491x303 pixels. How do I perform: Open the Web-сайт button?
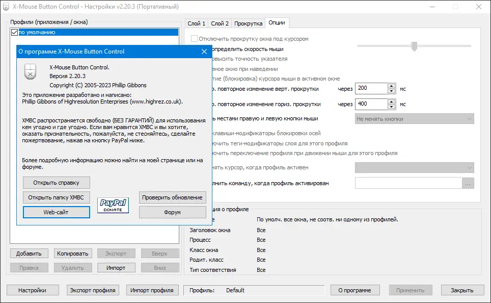57,212
